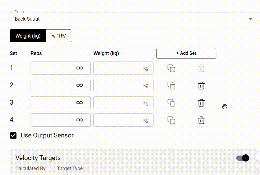Select the Weight (kg) tab
This screenshot has width=260, height=175.
pos(28,36)
